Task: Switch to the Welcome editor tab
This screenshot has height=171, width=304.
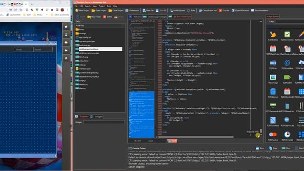Action: tap(135, 17)
